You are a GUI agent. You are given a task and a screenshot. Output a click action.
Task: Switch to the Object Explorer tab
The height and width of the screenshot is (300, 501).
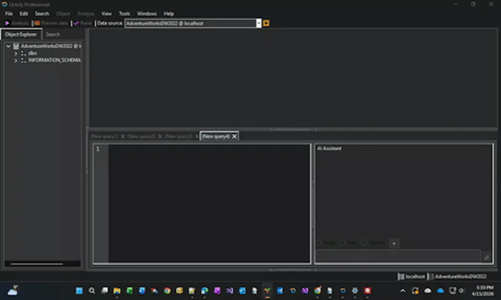[21, 34]
